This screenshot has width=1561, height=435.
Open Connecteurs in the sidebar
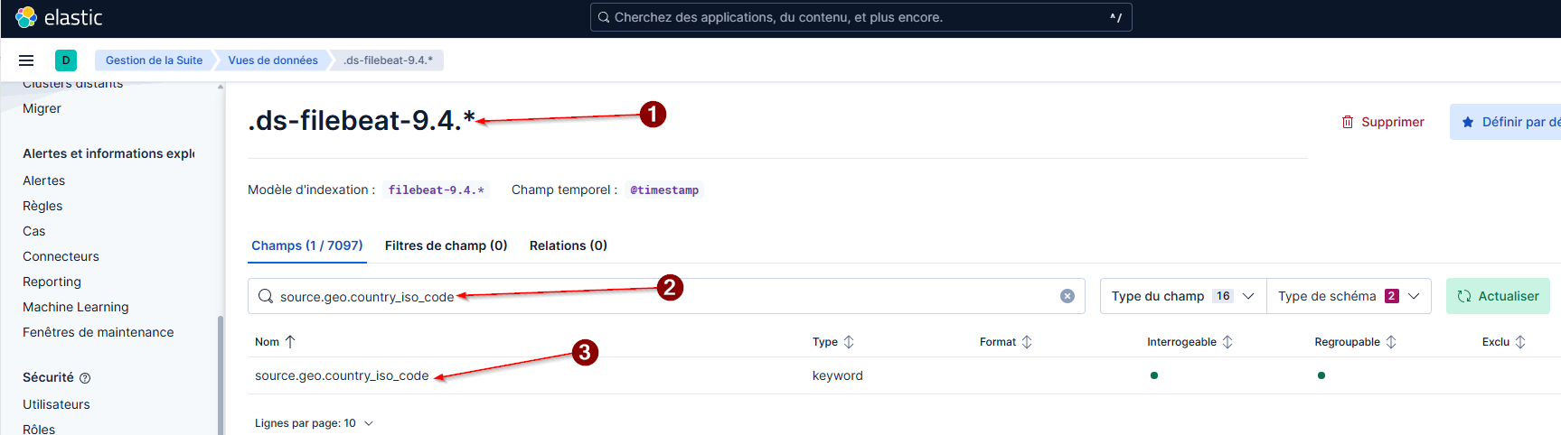[x=61, y=256]
